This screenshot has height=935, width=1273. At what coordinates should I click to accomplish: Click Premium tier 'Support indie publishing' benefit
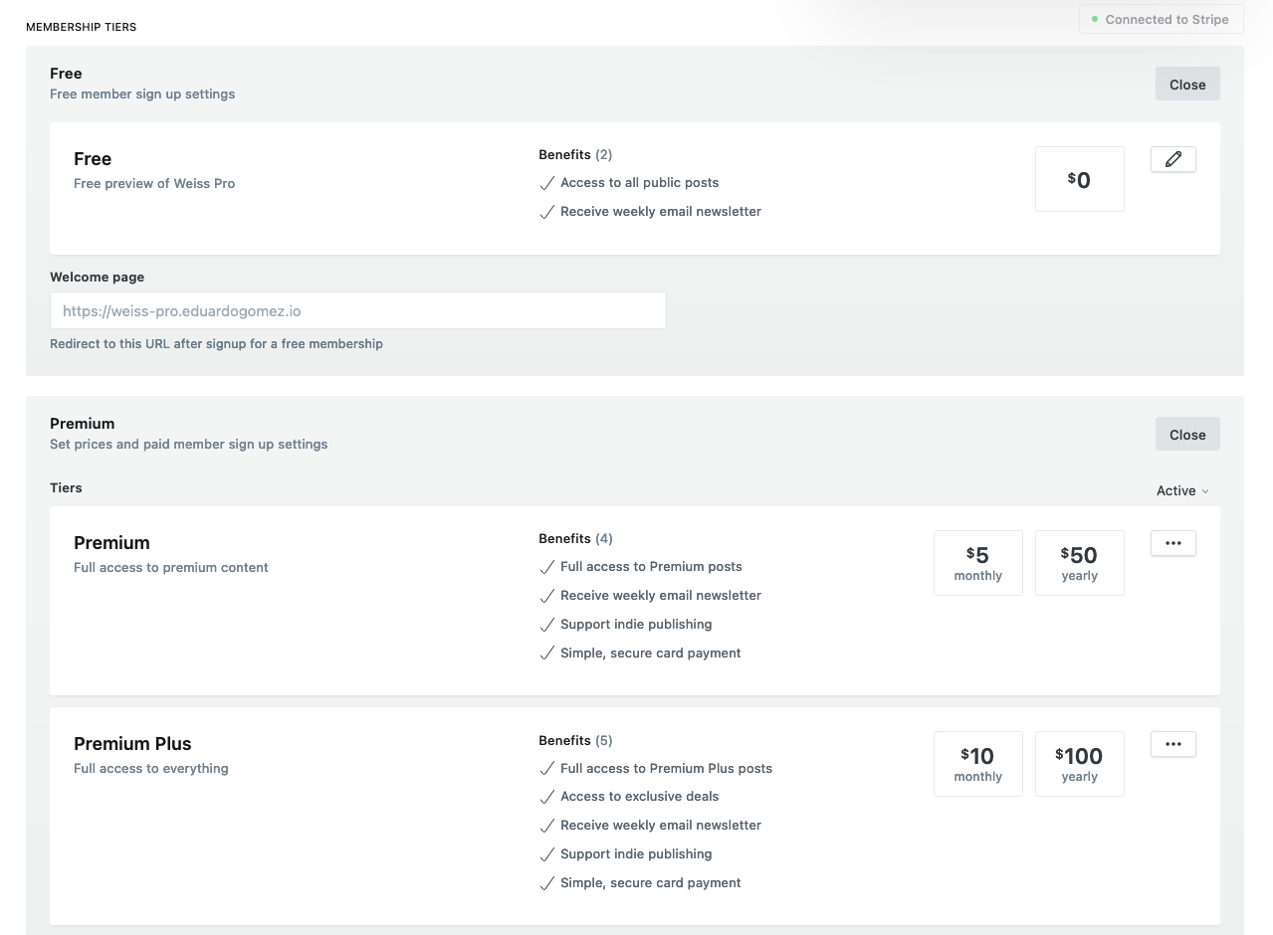(636, 625)
